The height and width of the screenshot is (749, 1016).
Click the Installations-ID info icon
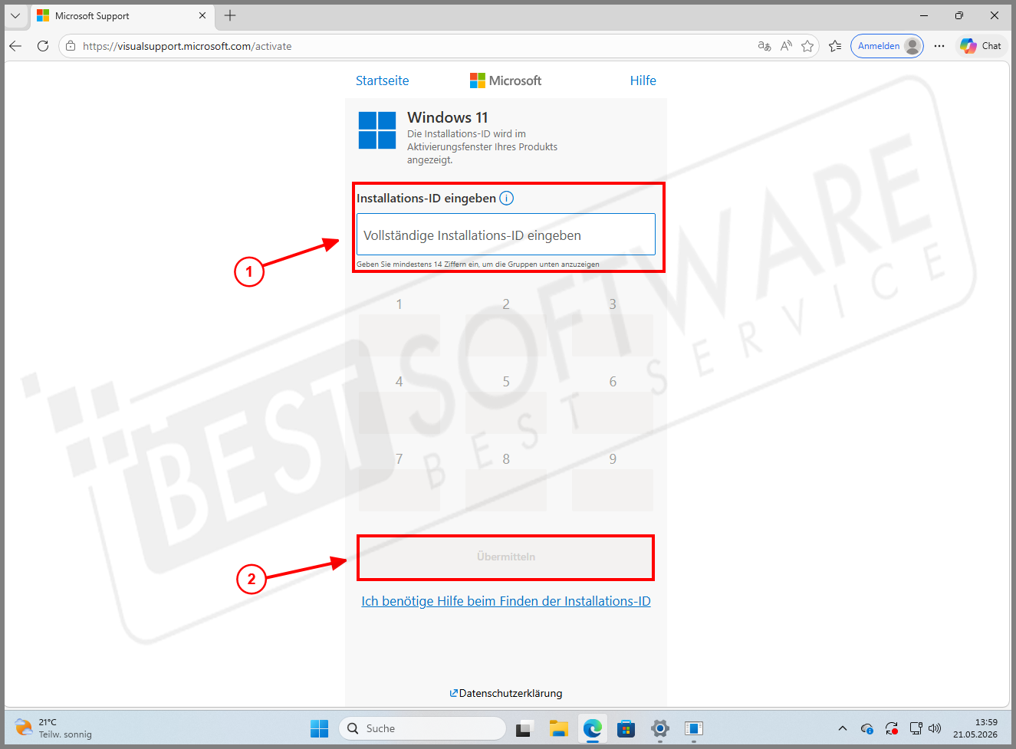[x=507, y=198]
